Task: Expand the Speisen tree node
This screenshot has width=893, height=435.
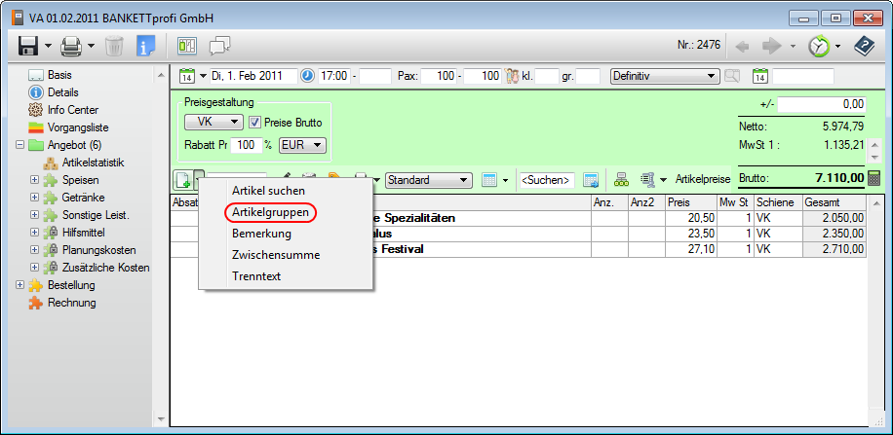Action: 35,180
